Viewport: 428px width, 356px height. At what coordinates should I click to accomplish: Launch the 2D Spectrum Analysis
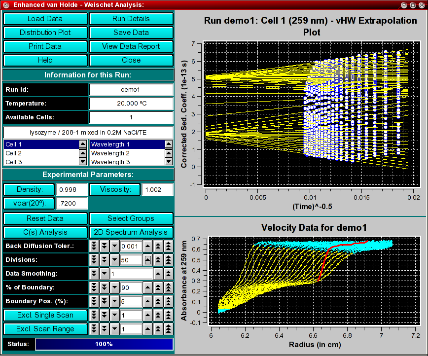(131, 232)
